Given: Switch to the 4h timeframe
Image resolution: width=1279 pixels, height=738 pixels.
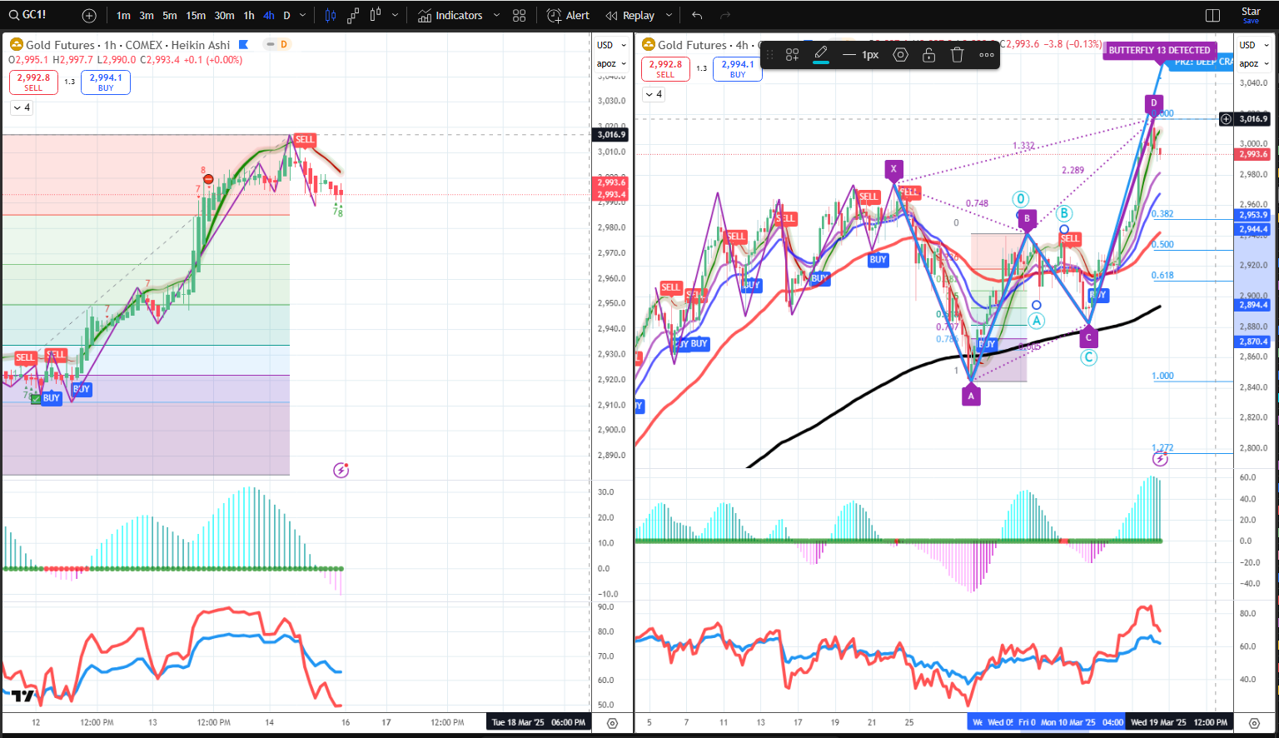Looking at the screenshot, I should point(268,15).
